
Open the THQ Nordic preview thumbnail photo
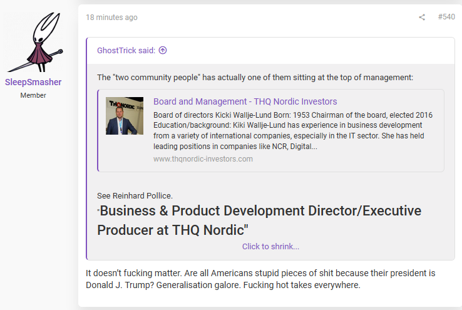click(125, 116)
